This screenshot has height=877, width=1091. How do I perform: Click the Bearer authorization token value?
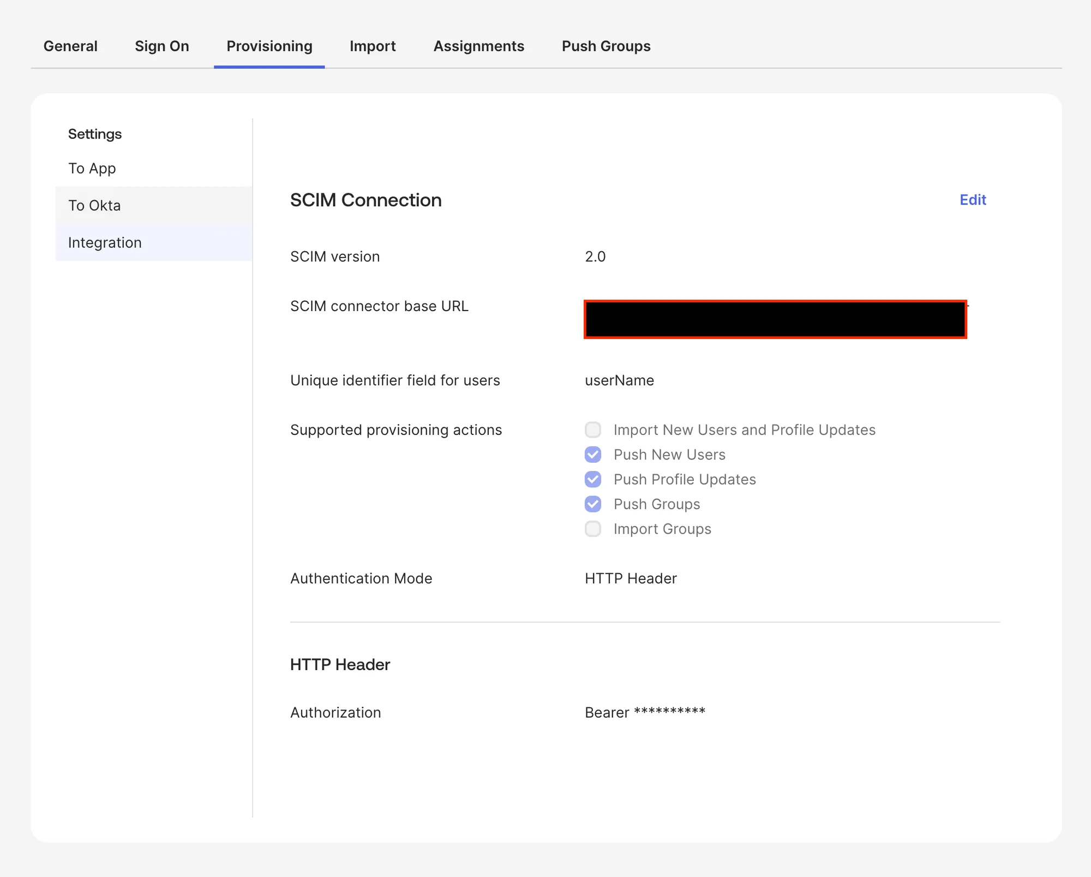(645, 712)
